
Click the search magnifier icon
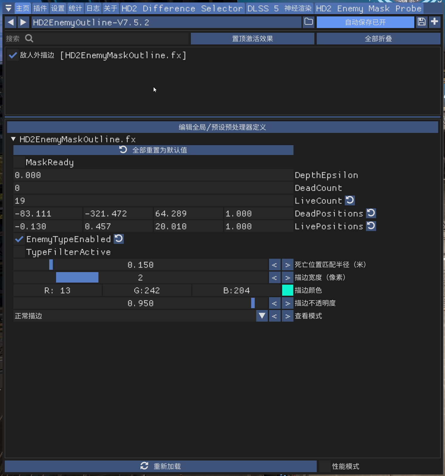(29, 38)
